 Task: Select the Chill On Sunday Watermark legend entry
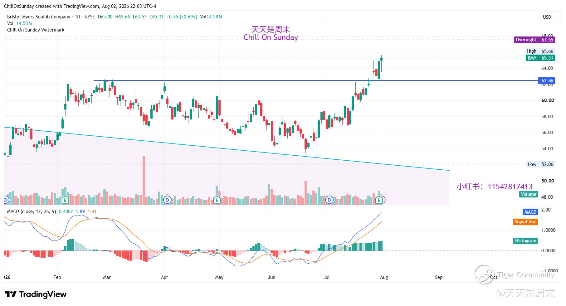(36, 30)
